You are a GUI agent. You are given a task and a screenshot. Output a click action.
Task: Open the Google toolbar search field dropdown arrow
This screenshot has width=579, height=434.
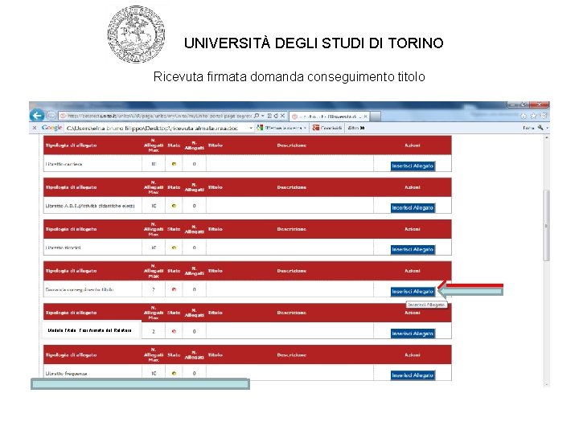[251, 128]
